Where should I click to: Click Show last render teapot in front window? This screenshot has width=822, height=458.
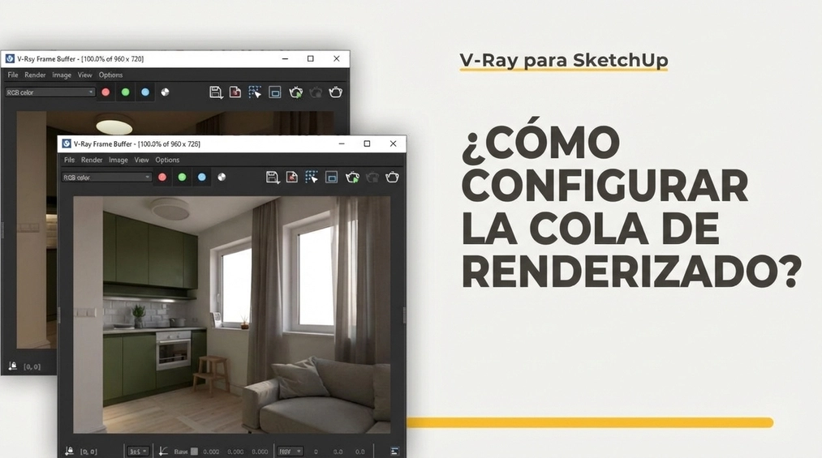coord(392,178)
